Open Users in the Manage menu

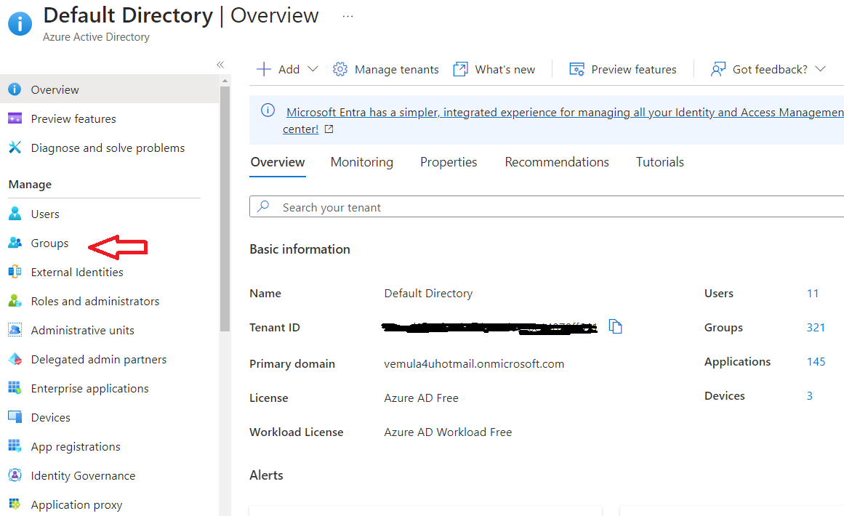[x=45, y=214]
